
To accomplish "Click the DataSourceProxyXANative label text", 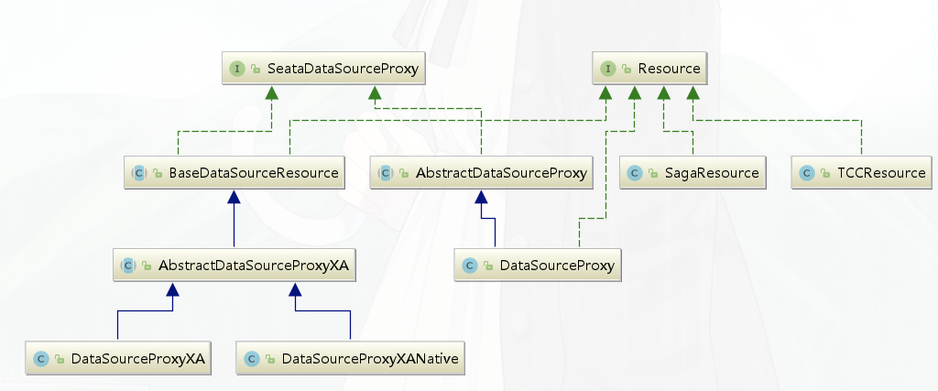I will tap(370, 359).
